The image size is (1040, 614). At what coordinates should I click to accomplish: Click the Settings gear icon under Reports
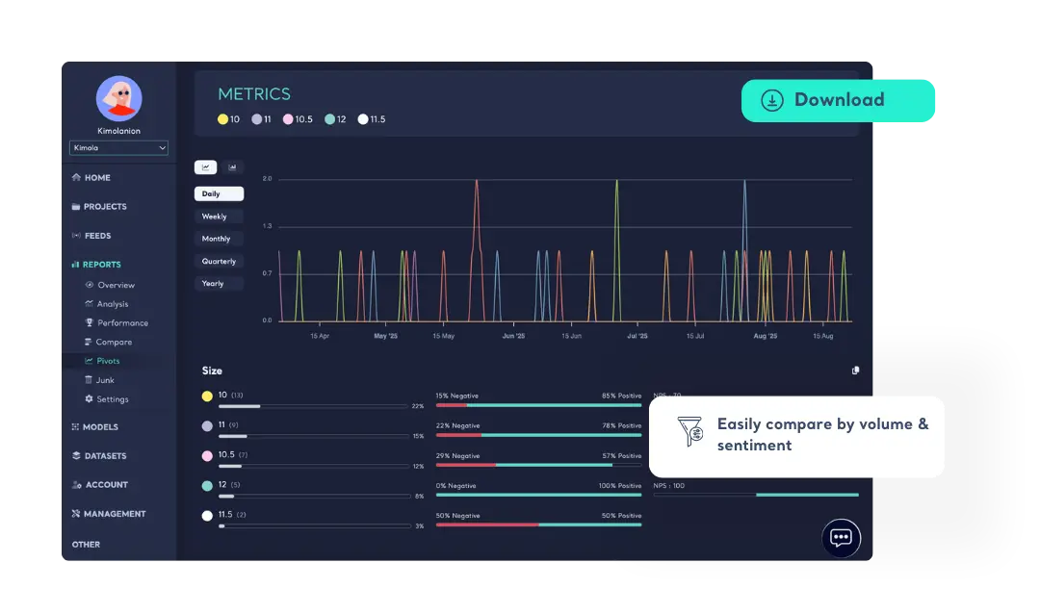pyautogui.click(x=89, y=399)
